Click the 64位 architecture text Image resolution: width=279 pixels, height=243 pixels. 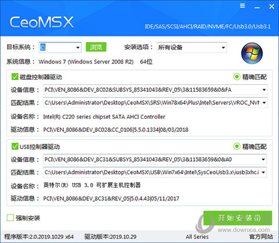[146, 62]
